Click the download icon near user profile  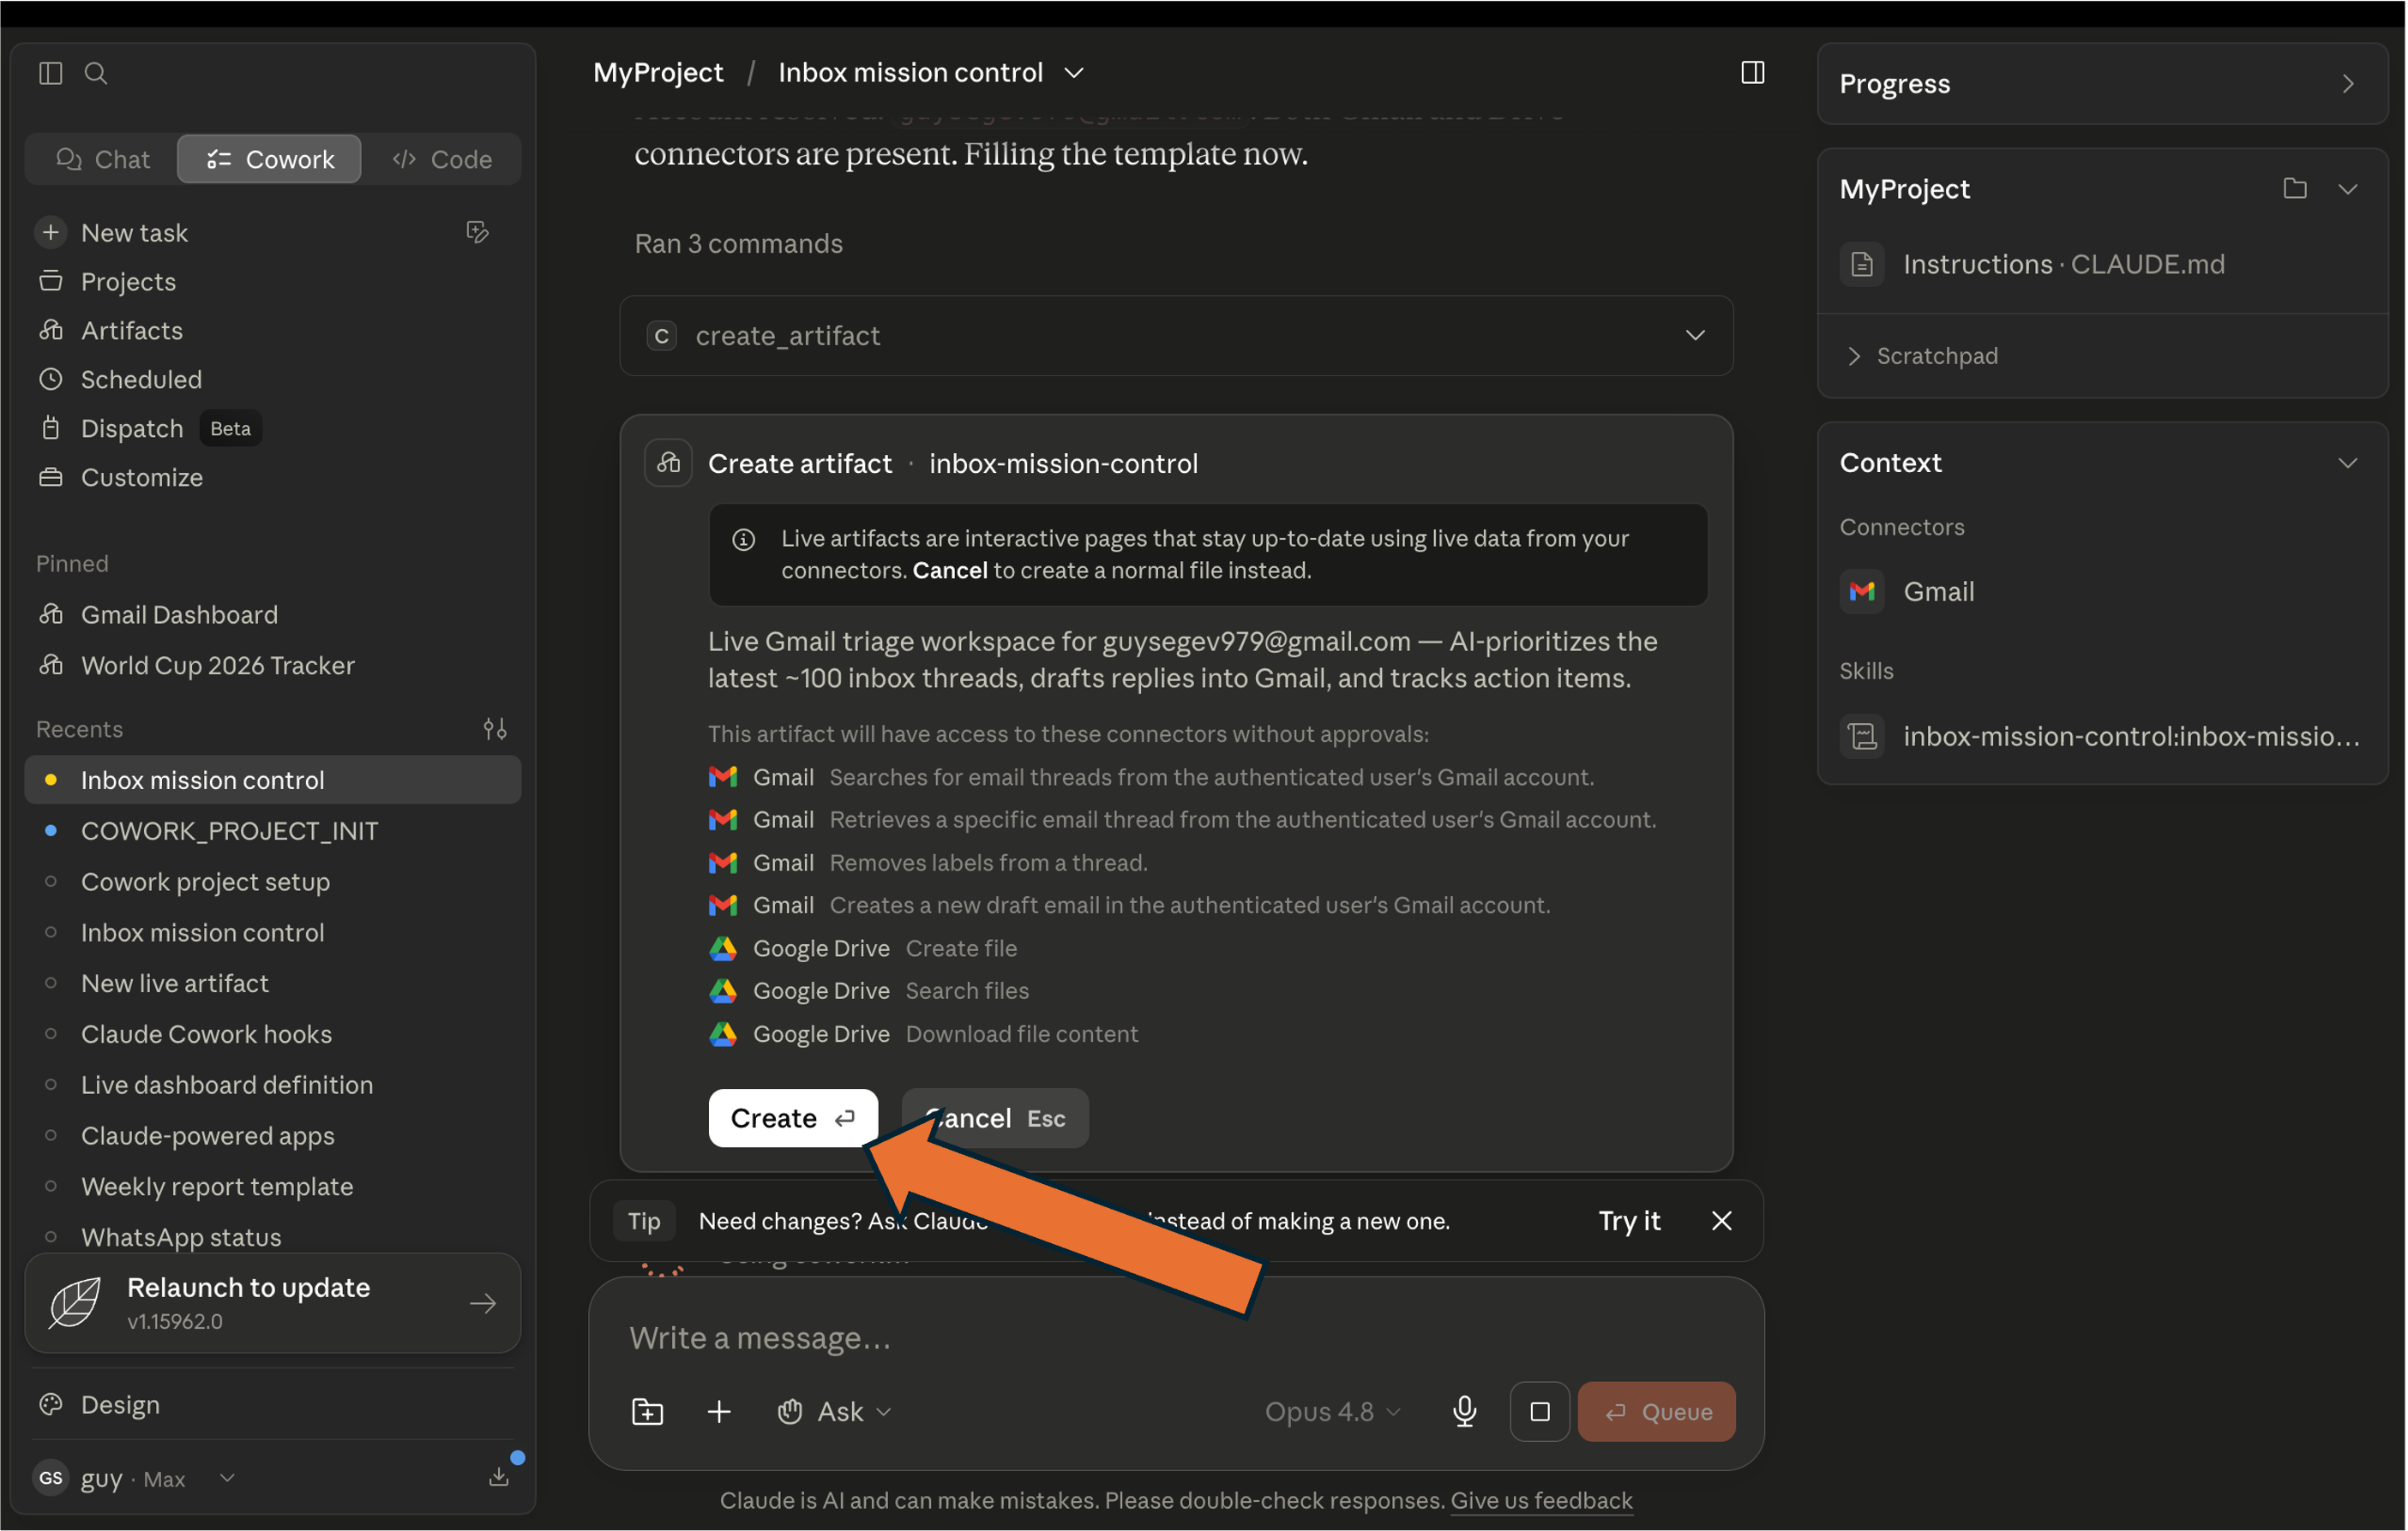click(x=499, y=1477)
